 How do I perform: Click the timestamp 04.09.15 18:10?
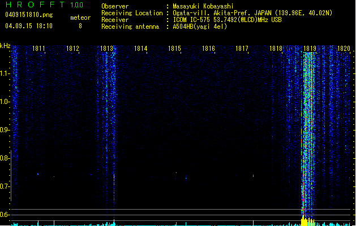click(29, 26)
